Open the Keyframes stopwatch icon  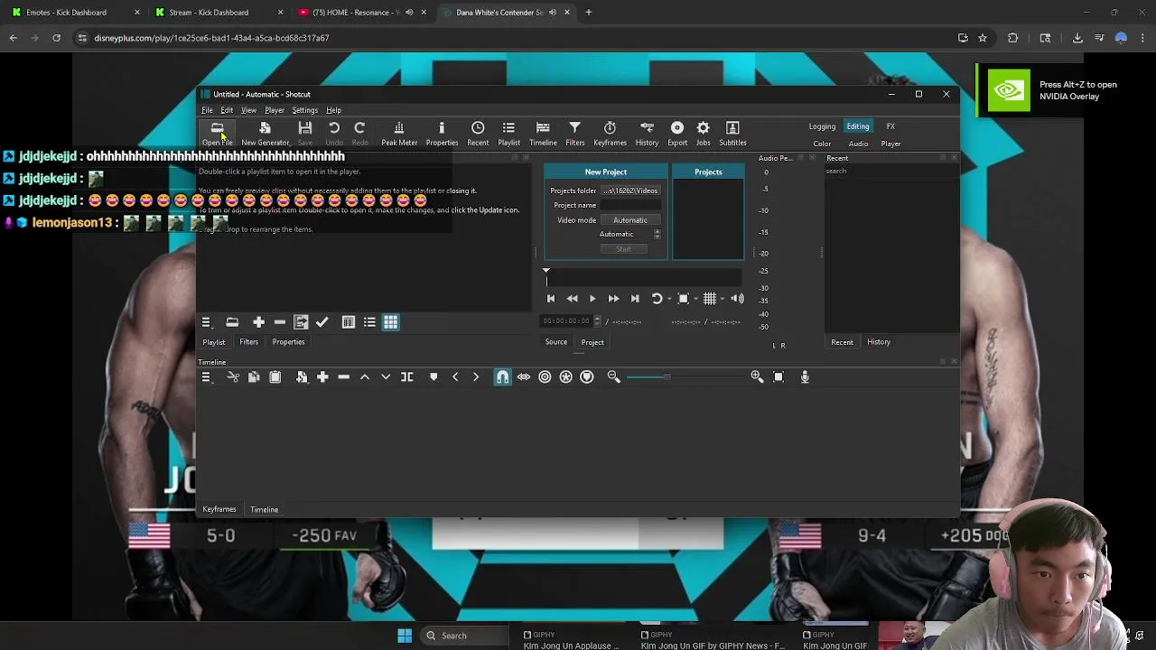tap(610, 134)
